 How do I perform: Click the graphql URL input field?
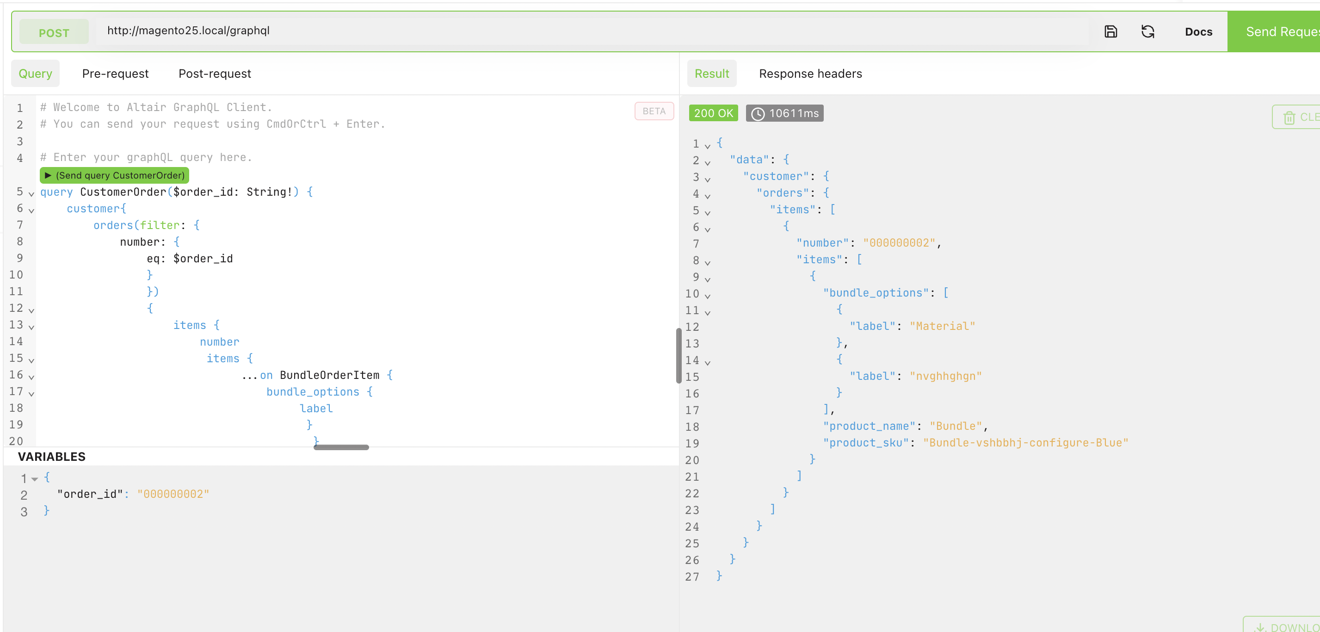click(359, 31)
